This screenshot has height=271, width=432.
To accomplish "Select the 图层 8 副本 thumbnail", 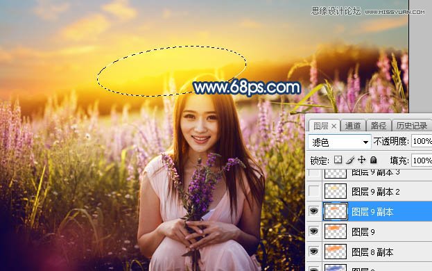I will pos(336,252).
